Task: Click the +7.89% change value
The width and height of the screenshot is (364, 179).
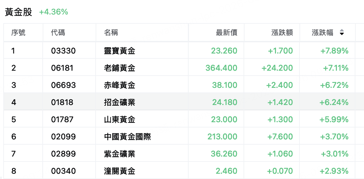Action: (x=334, y=51)
